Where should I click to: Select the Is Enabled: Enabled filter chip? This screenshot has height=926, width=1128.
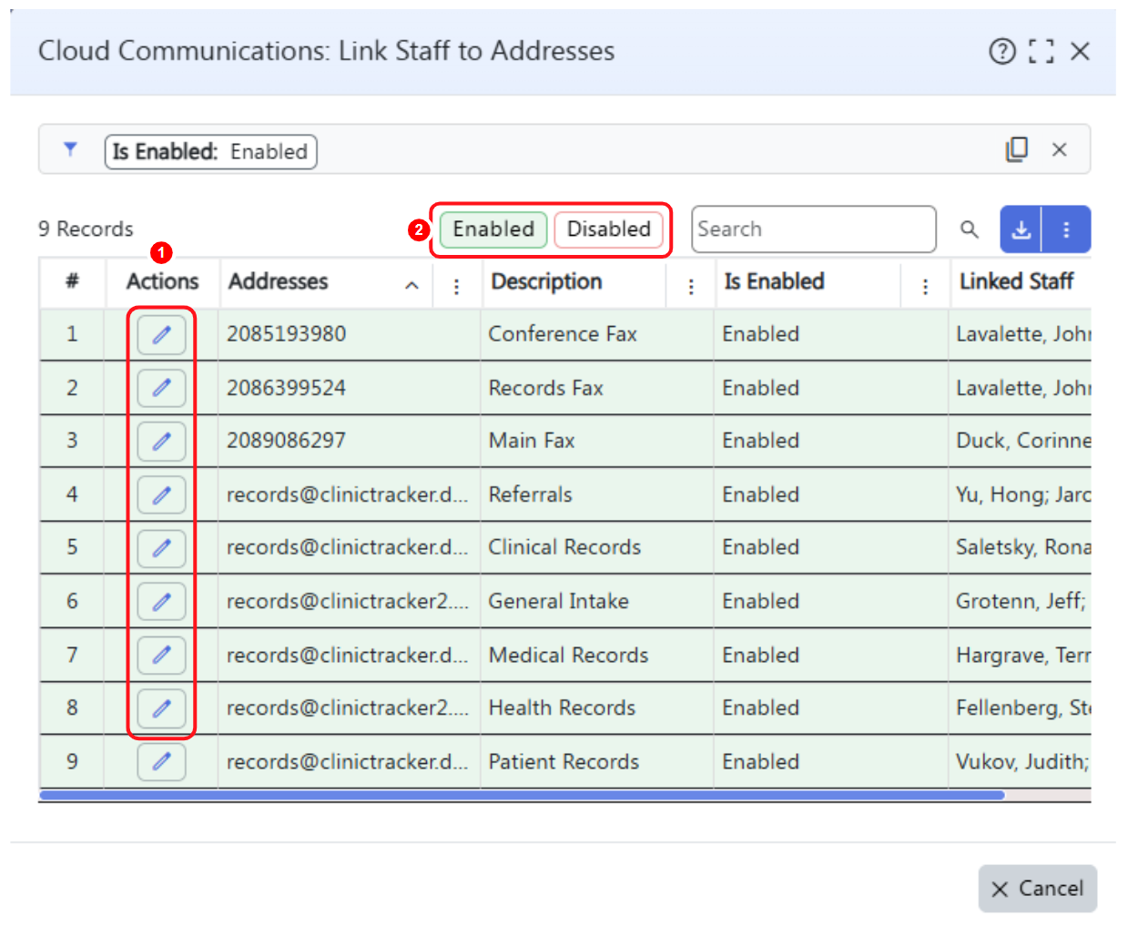click(210, 151)
